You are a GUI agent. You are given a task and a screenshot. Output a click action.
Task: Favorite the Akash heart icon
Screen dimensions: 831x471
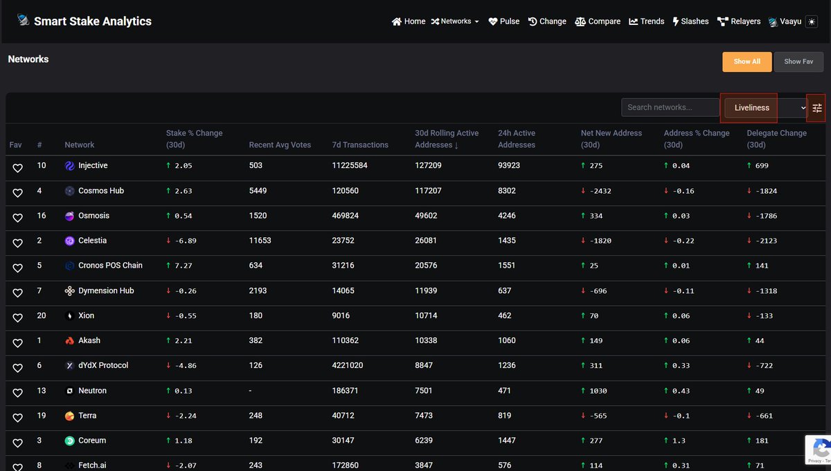[x=18, y=343]
